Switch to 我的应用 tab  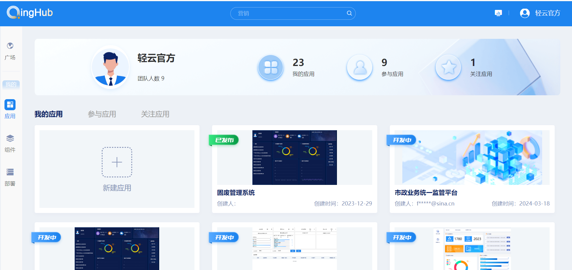48,114
